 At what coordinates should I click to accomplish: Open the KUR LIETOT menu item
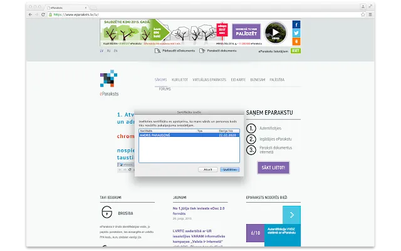(180, 80)
